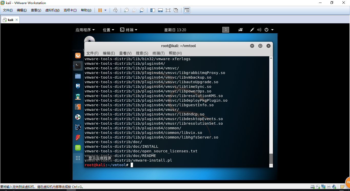The width and height of the screenshot is (350, 191).
Task: Open the Kali 位置 places menu
Action: [x=108, y=30]
